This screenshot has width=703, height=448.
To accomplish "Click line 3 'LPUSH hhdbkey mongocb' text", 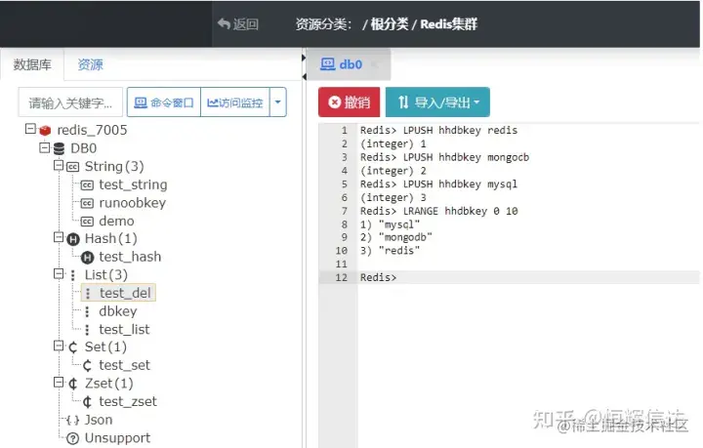I will point(466,157).
